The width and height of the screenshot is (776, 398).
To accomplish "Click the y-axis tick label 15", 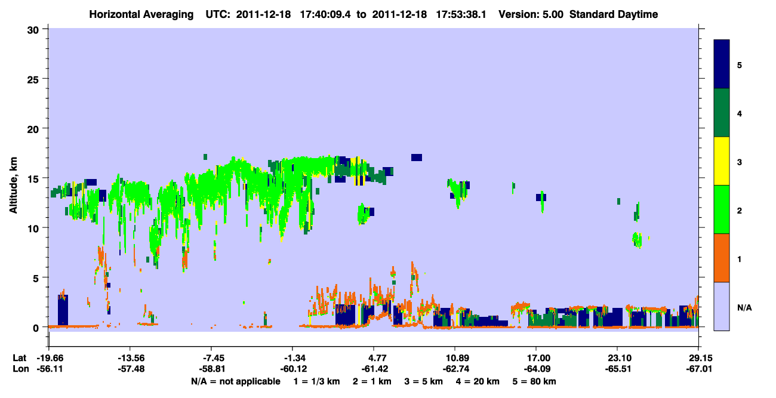I will pos(35,178).
